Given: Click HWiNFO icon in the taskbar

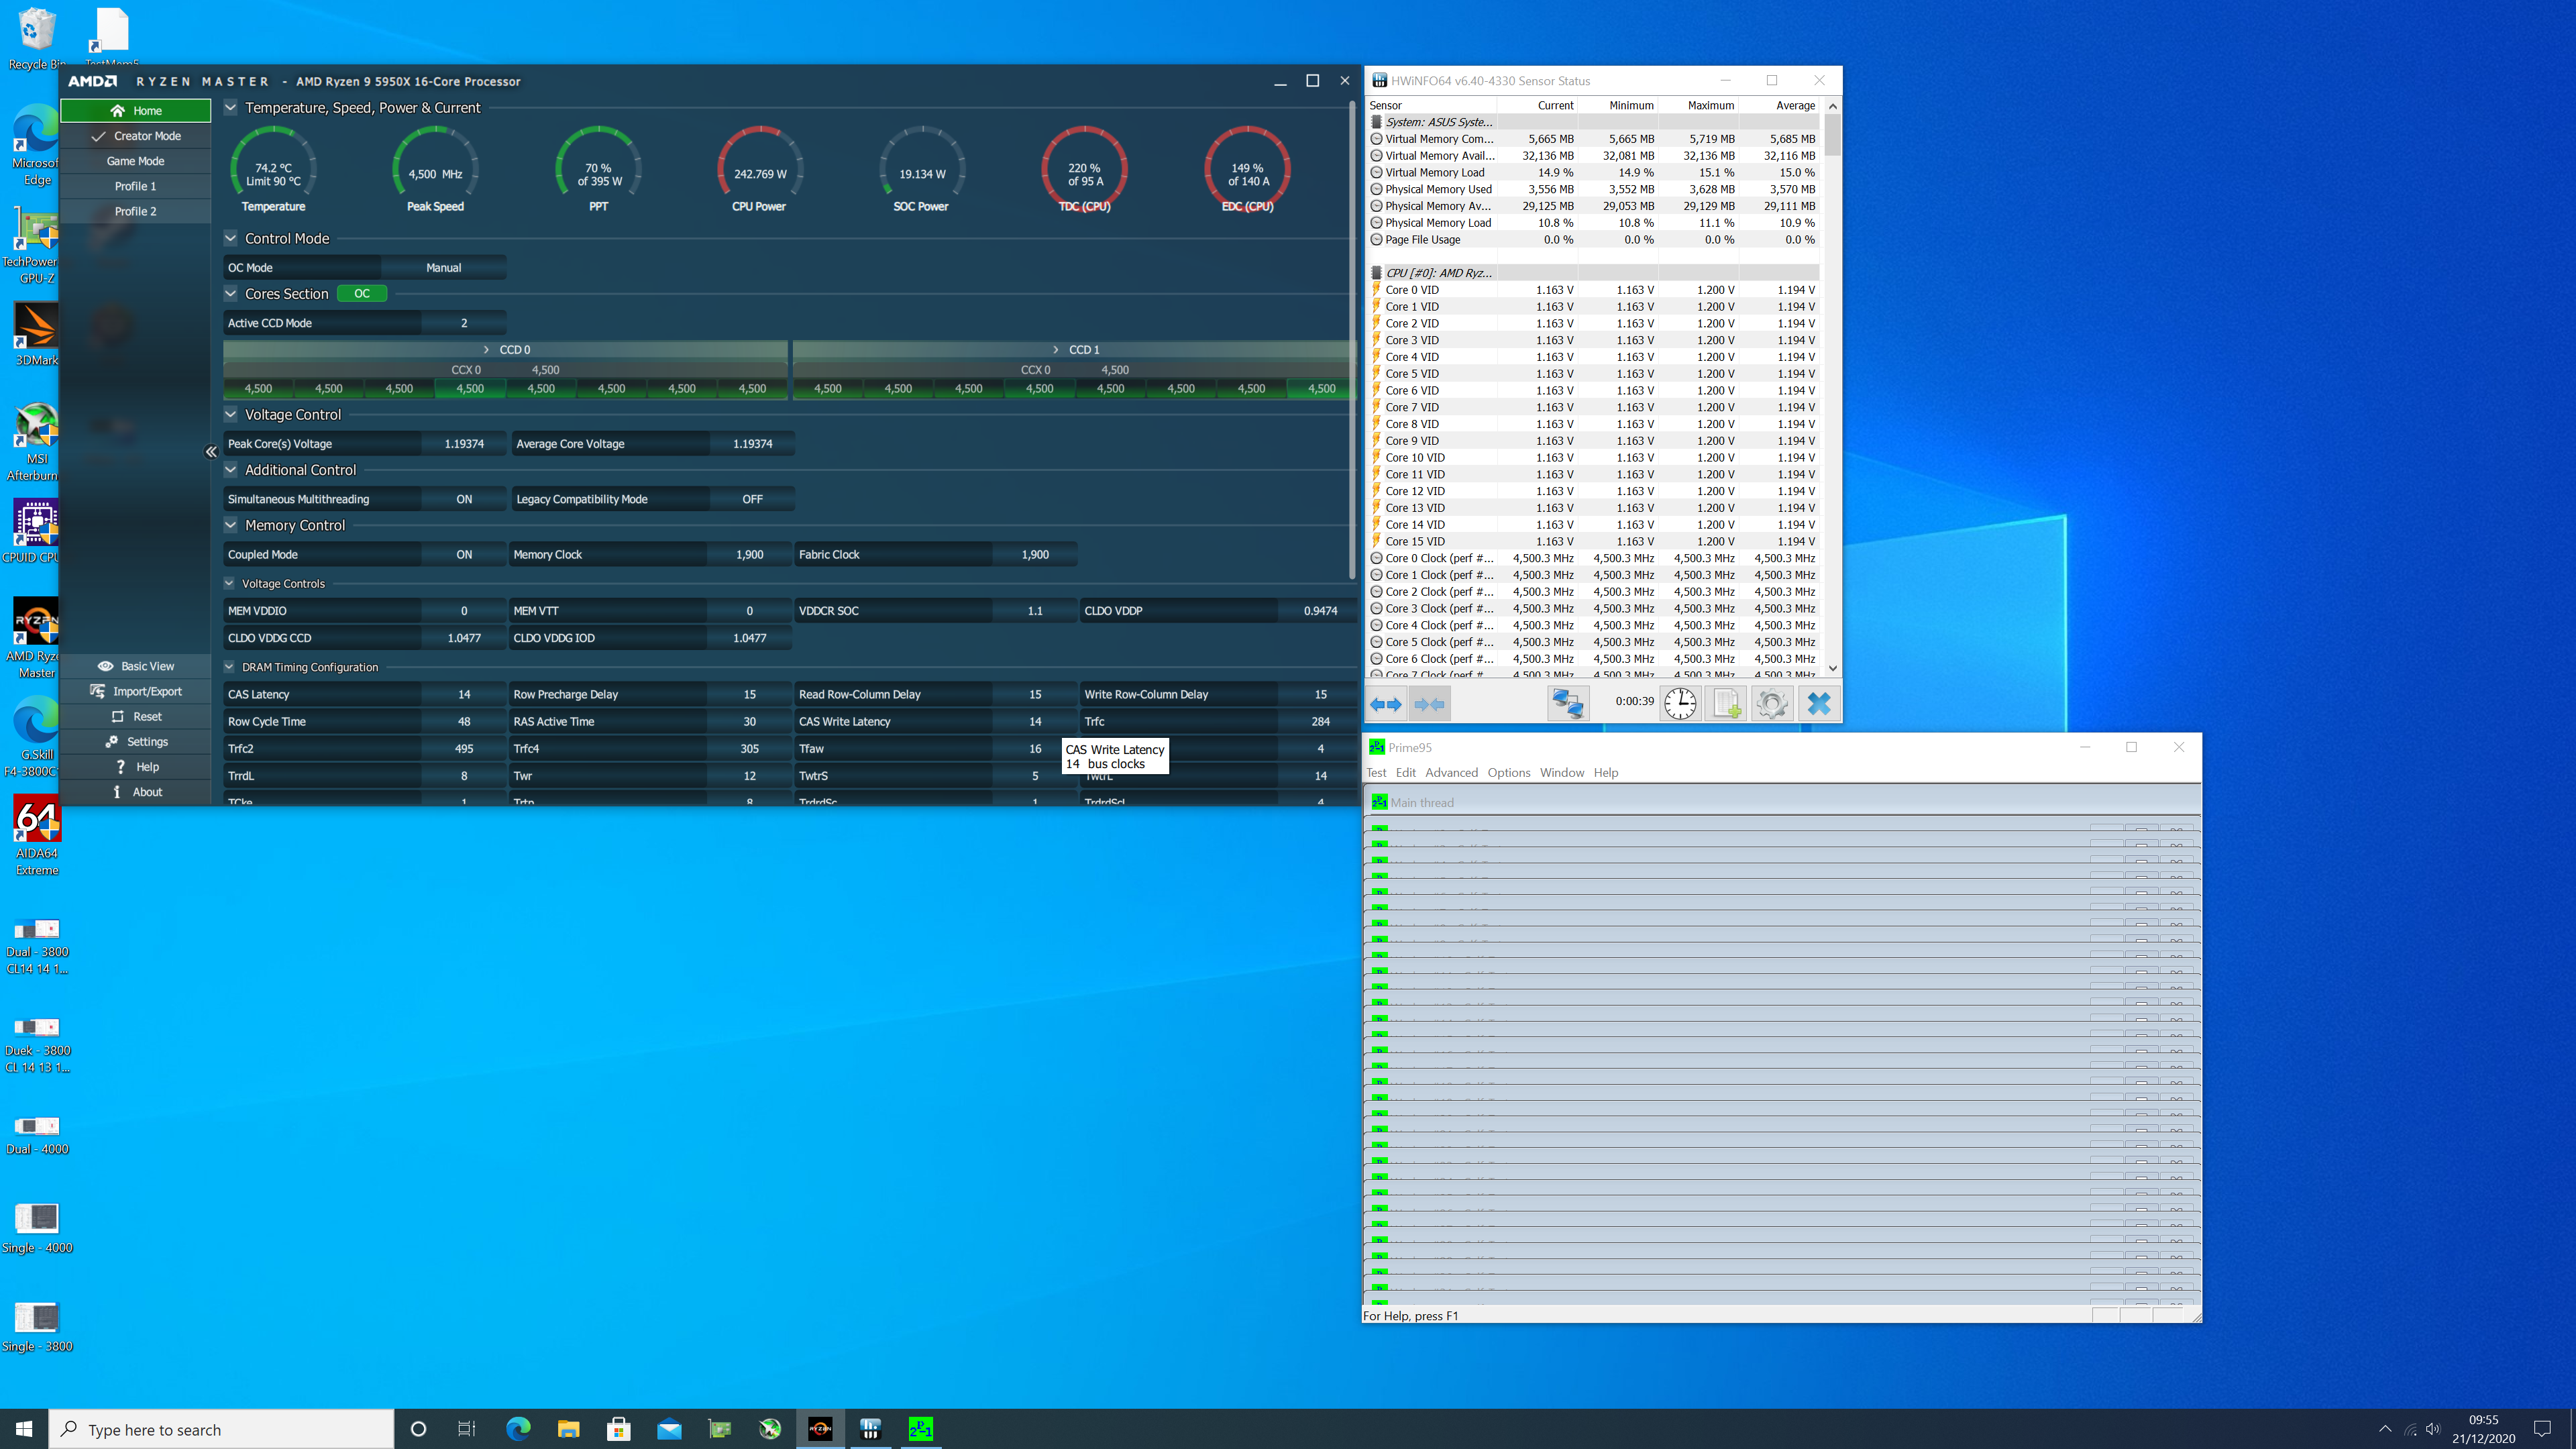Looking at the screenshot, I should [x=870, y=1429].
